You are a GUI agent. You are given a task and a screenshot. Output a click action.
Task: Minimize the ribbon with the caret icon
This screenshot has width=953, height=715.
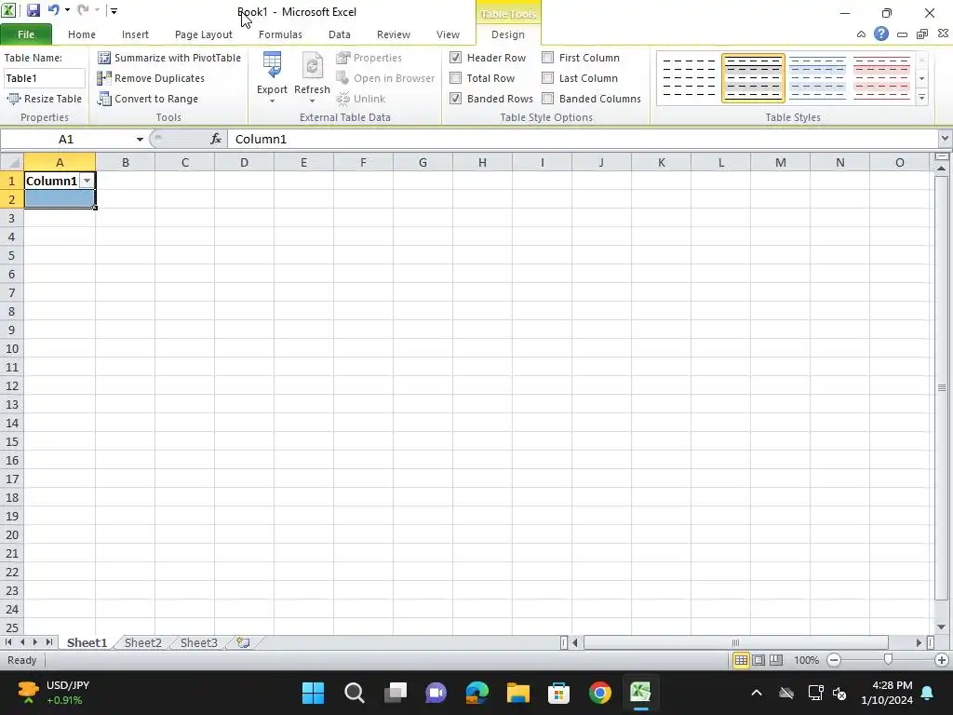(861, 34)
